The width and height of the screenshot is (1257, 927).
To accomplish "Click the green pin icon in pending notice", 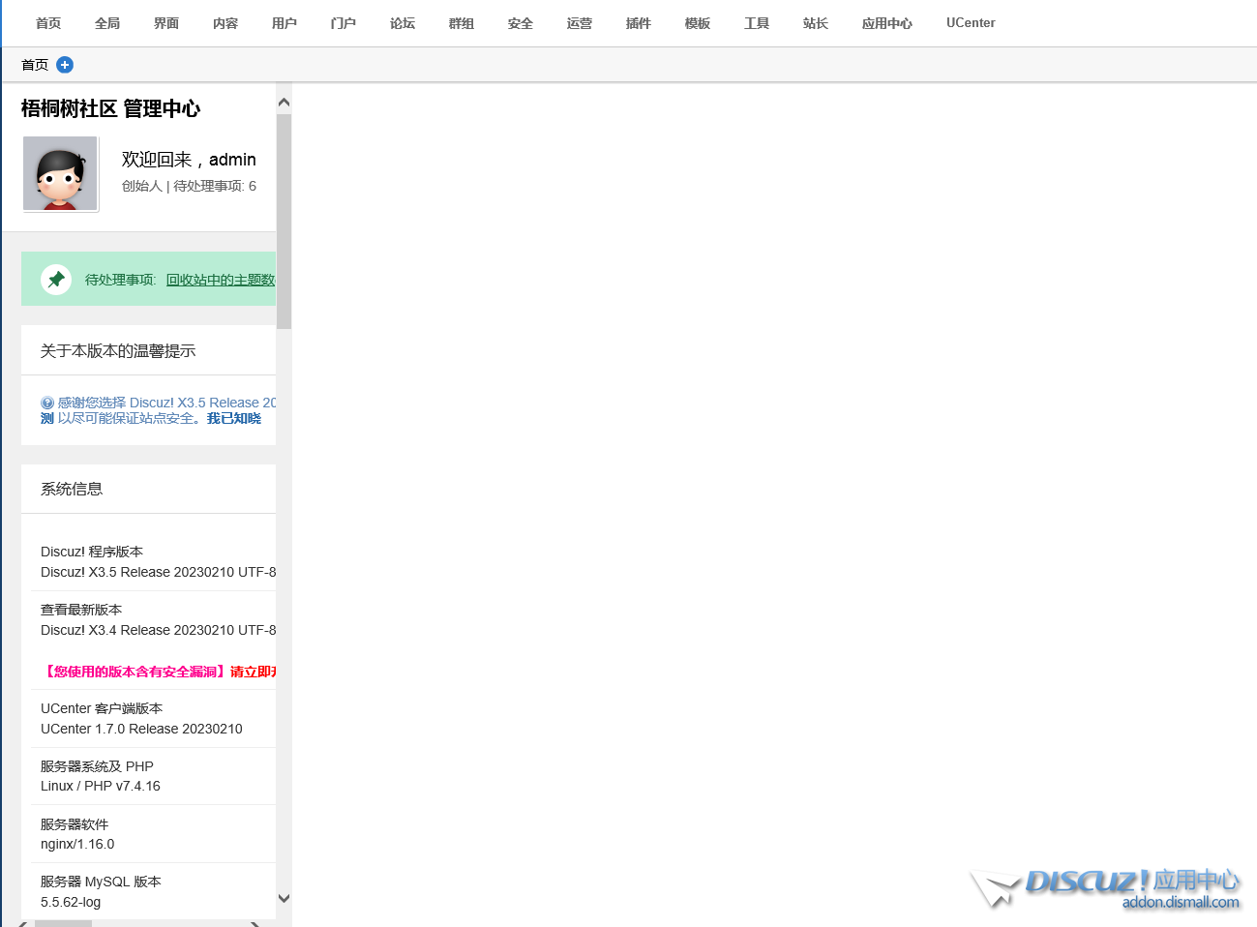I will click(56, 280).
